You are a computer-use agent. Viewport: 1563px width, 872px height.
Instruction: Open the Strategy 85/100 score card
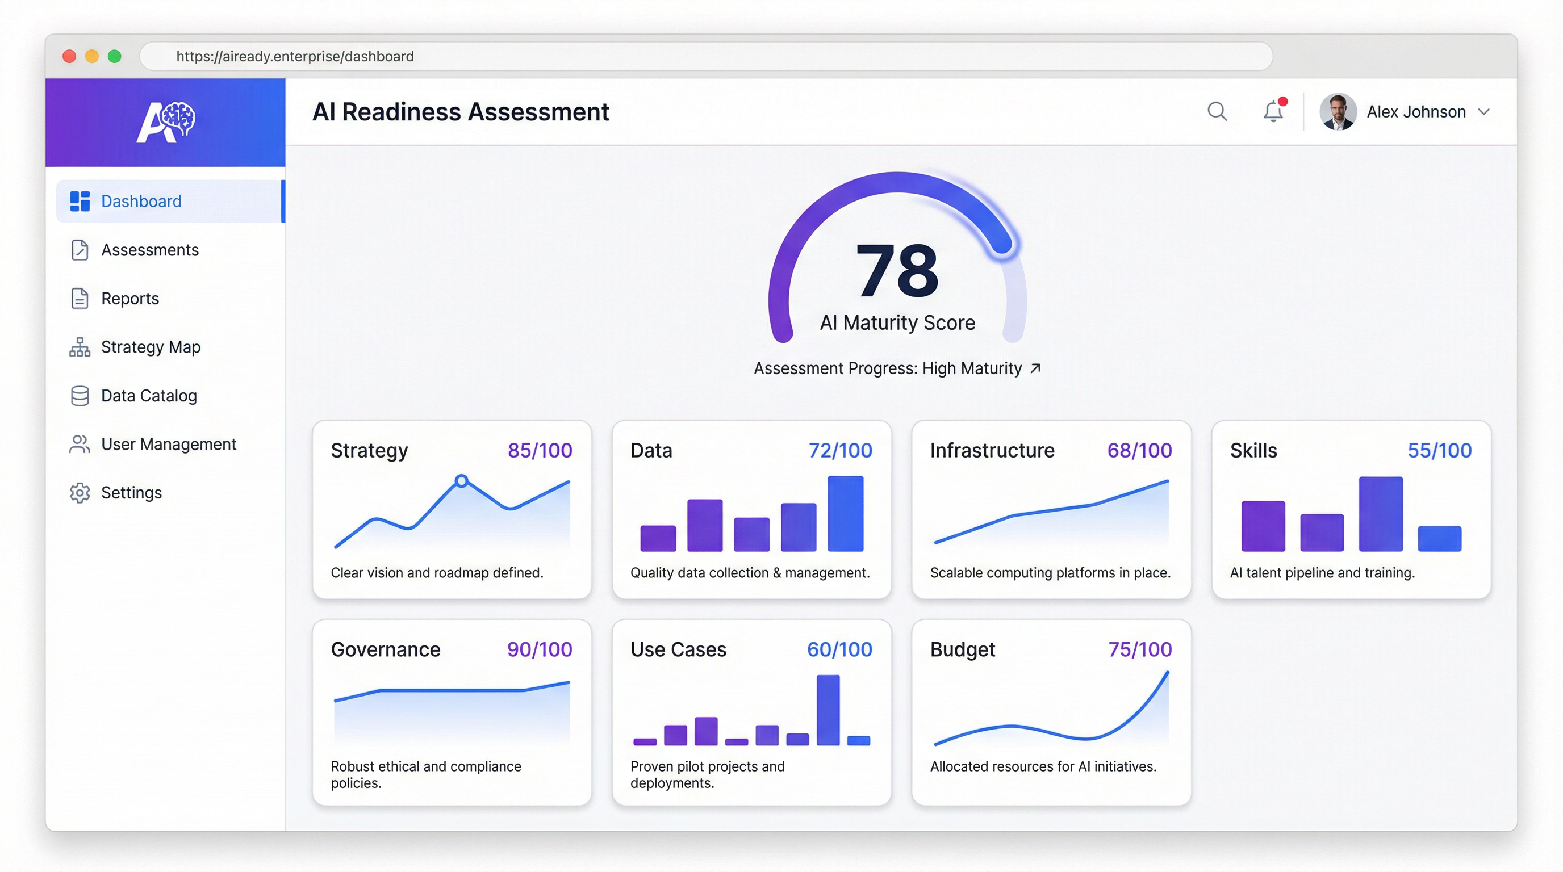click(x=452, y=509)
